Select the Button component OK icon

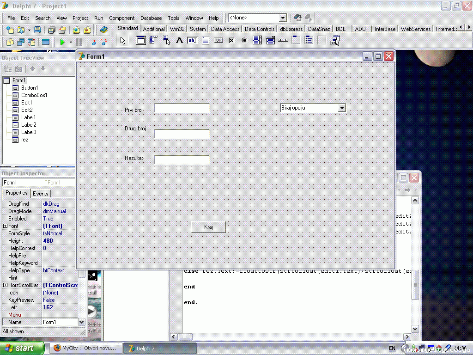point(218,40)
